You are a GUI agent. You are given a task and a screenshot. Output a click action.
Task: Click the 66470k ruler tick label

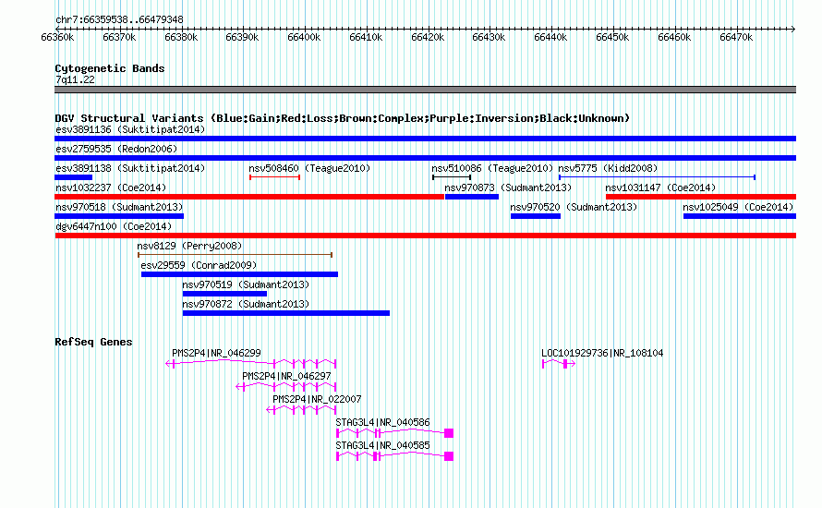click(736, 38)
